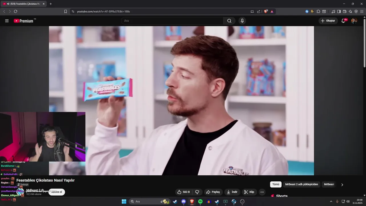The height and width of the screenshot is (206, 366).
Task: Bookmark this page with bookmark icon
Action: (65, 11)
